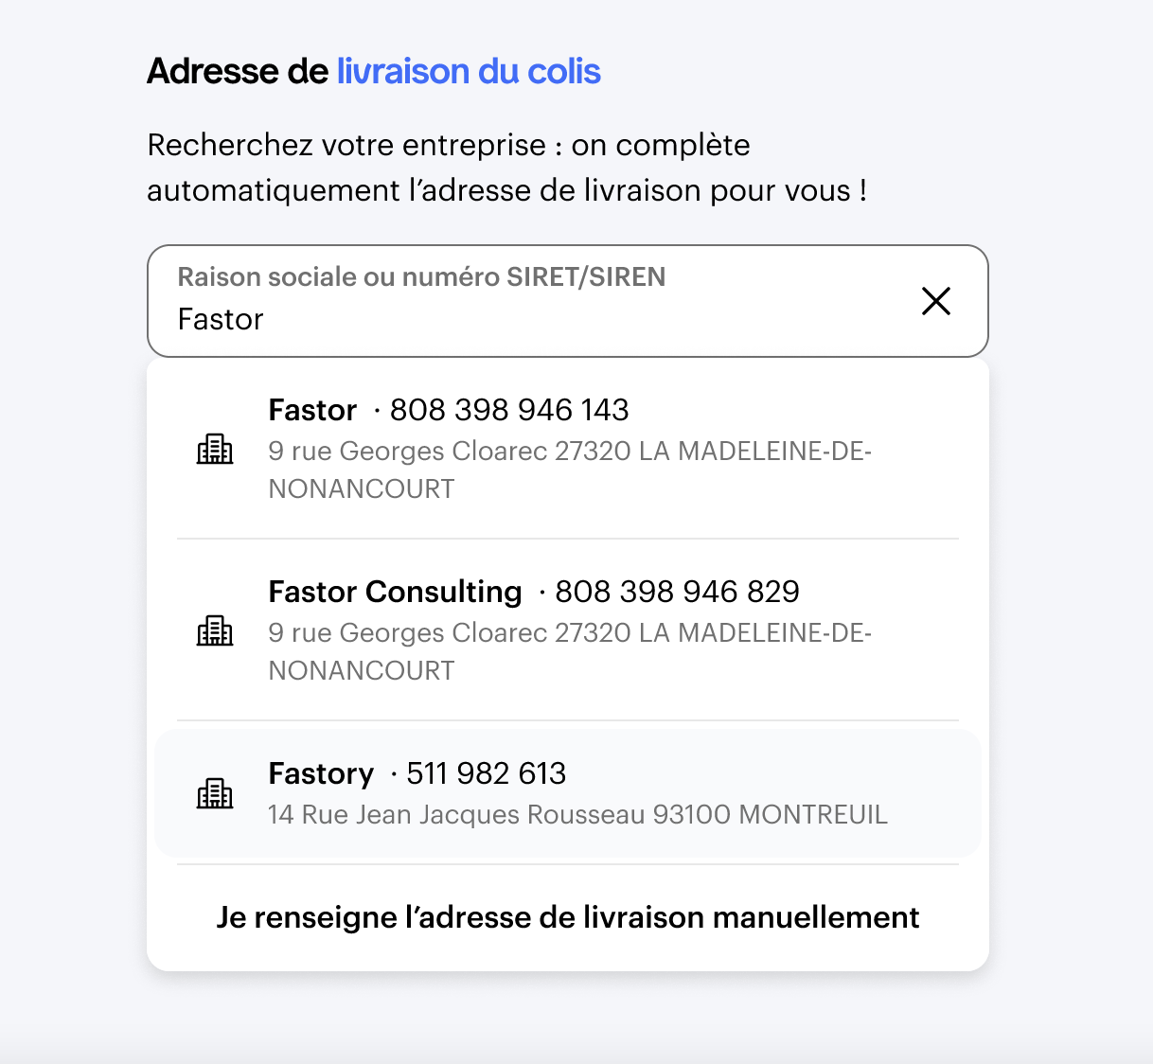Clear the company search field with X

935,301
